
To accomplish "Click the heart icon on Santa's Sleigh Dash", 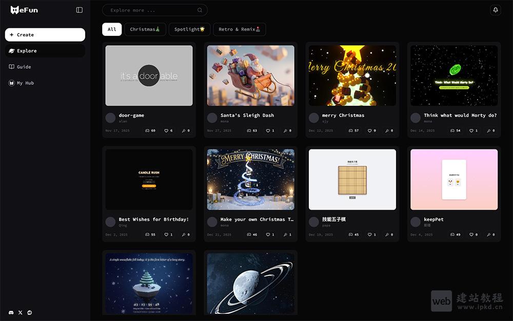I will click(x=268, y=131).
